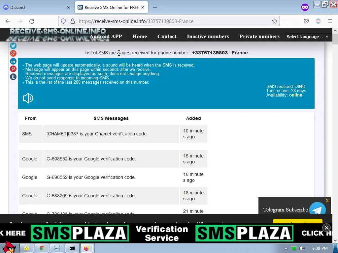Open the file explorer taskbar icon
This screenshot has width=338, height=253.
pos(27,248)
